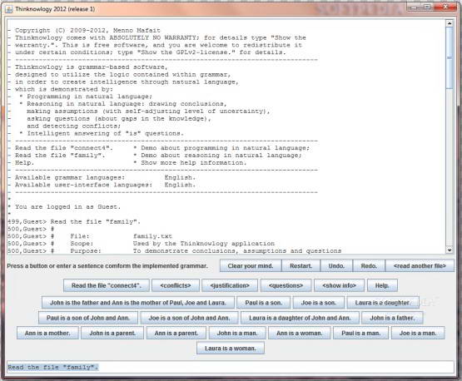Image resolution: width=462 pixels, height=381 pixels.
Task: Submit "John is the father and Ann is the mother" sentence
Action: 138,303
